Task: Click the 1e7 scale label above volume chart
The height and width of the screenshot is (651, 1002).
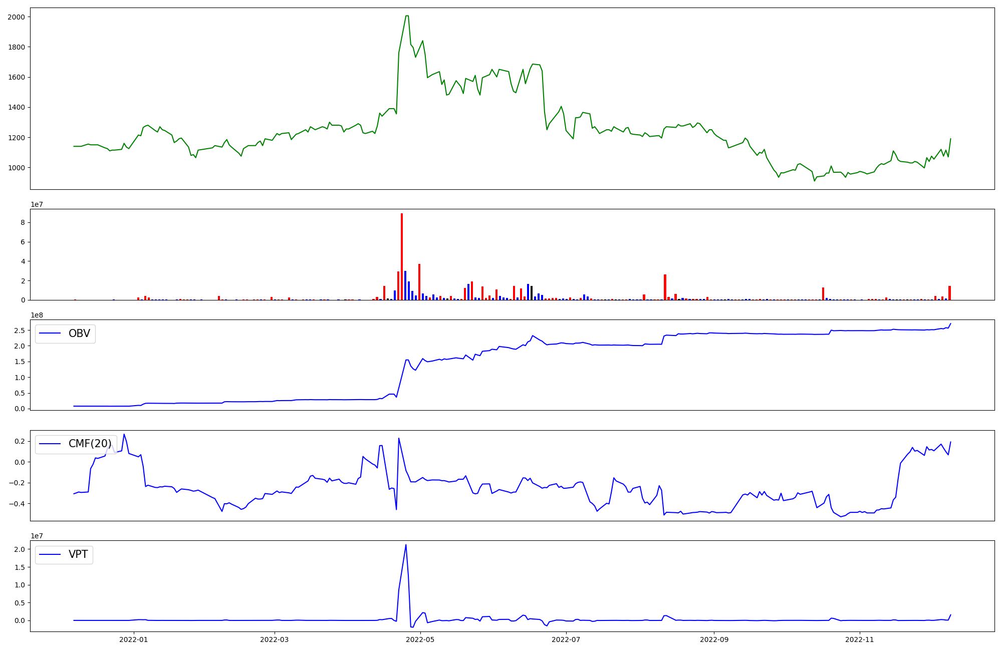Action: point(37,204)
